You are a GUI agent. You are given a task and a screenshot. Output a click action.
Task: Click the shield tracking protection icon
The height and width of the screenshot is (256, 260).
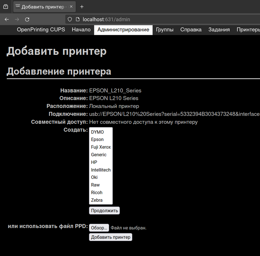(x=70, y=19)
